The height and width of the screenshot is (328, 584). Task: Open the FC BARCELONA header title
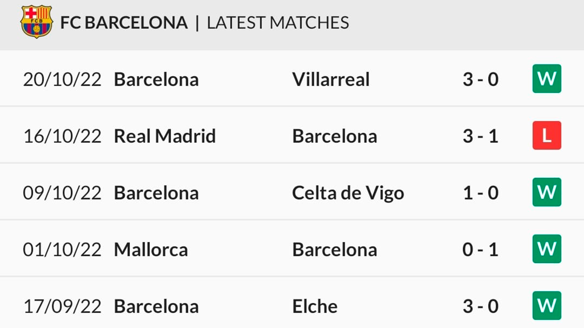click(x=124, y=23)
